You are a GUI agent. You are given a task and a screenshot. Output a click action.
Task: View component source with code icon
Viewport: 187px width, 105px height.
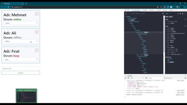(185, 14)
